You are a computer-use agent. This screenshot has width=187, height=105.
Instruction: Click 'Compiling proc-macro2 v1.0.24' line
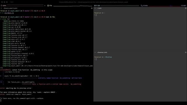click(15, 23)
